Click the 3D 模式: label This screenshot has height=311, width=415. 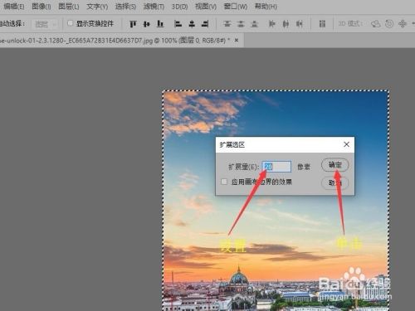350,24
